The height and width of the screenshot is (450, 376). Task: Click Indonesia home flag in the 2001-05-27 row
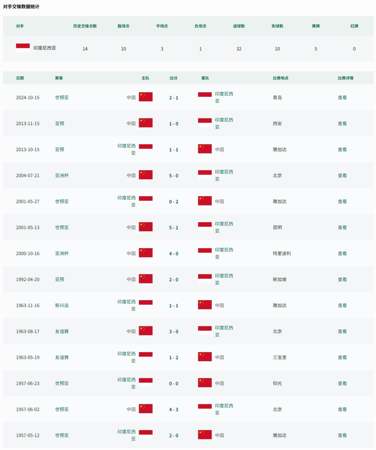[146, 201]
